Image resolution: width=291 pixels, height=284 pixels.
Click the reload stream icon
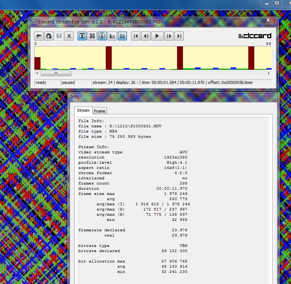[x=49, y=36]
